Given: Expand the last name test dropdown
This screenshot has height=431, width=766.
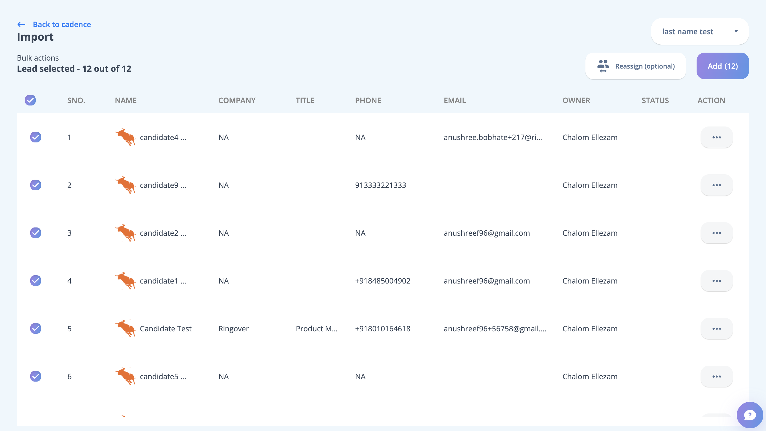Looking at the screenshot, I should pyautogui.click(x=700, y=31).
